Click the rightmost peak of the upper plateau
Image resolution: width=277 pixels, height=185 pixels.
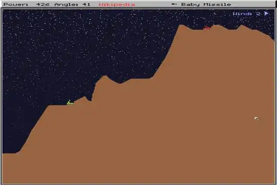click(242, 26)
